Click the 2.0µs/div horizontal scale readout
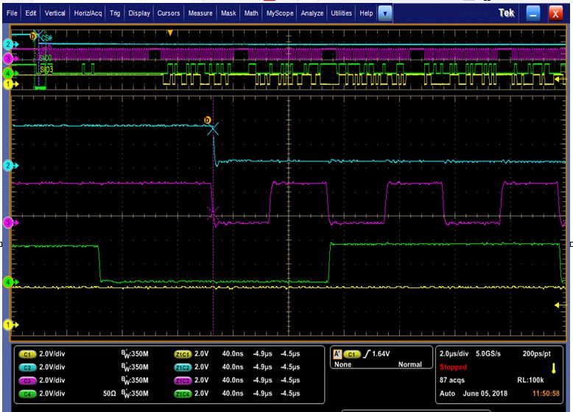This screenshot has width=573, height=412. click(x=454, y=354)
